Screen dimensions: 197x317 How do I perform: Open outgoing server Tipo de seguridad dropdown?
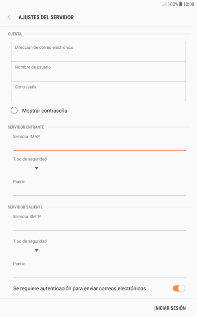click(x=36, y=250)
